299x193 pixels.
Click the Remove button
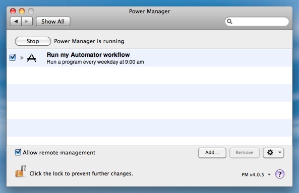(245, 153)
